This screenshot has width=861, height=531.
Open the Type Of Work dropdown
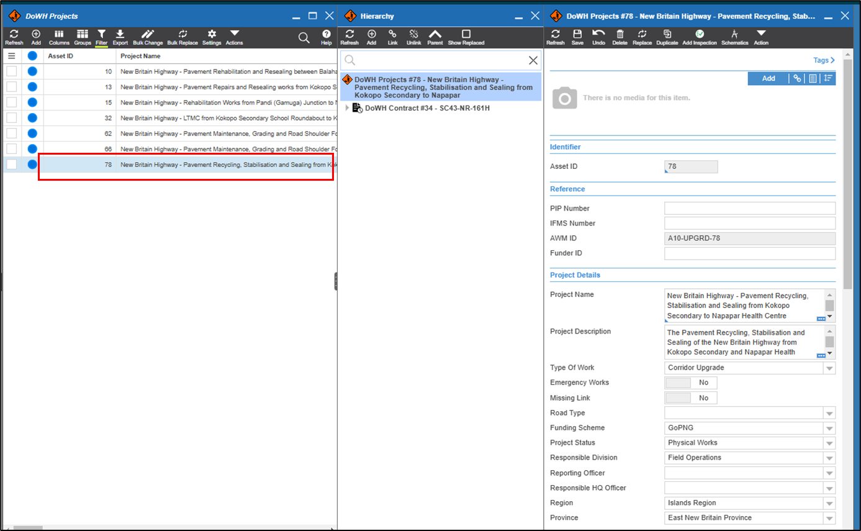point(829,368)
